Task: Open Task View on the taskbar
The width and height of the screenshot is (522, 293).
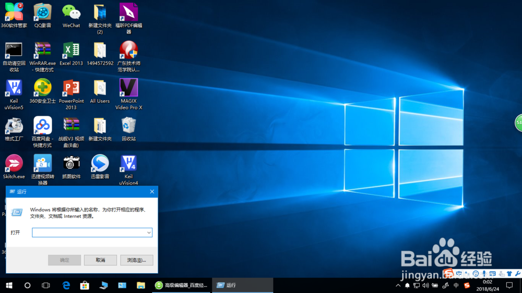Action: 45,285
